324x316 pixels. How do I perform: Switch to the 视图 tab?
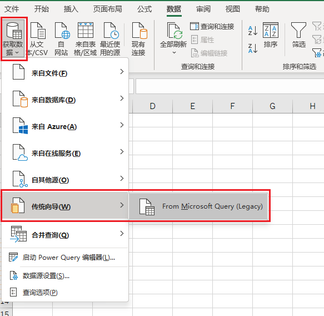[x=233, y=9]
